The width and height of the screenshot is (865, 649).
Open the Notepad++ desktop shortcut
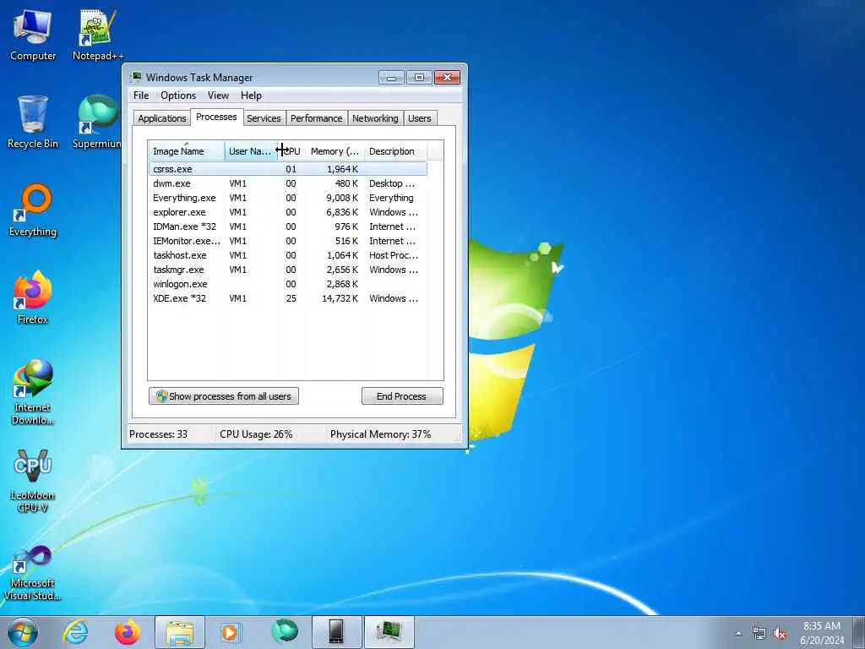[98, 35]
